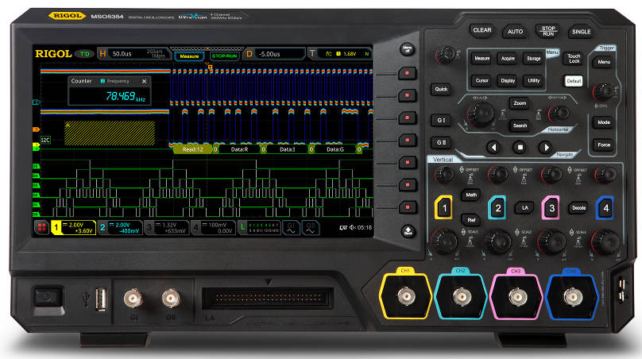The image size is (642, 359).
Task: Push the Trigger Menu key
Action: pyautogui.click(x=604, y=62)
